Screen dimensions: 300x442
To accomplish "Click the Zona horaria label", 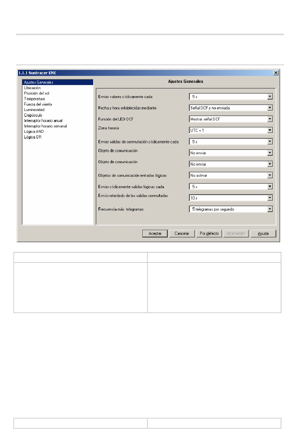I will (109, 128).
